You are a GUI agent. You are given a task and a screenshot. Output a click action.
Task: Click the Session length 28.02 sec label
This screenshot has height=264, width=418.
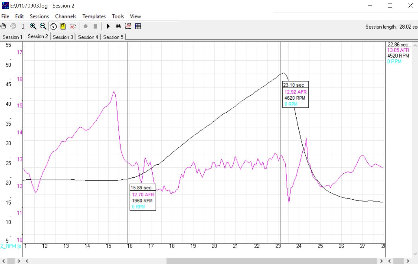tap(391, 27)
